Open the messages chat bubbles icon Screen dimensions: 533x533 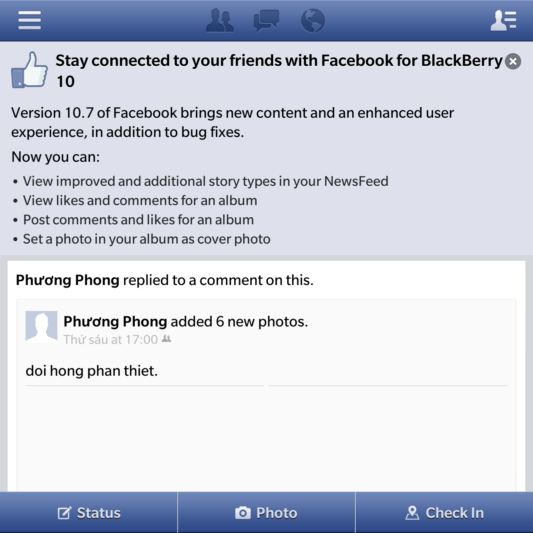tap(266, 21)
